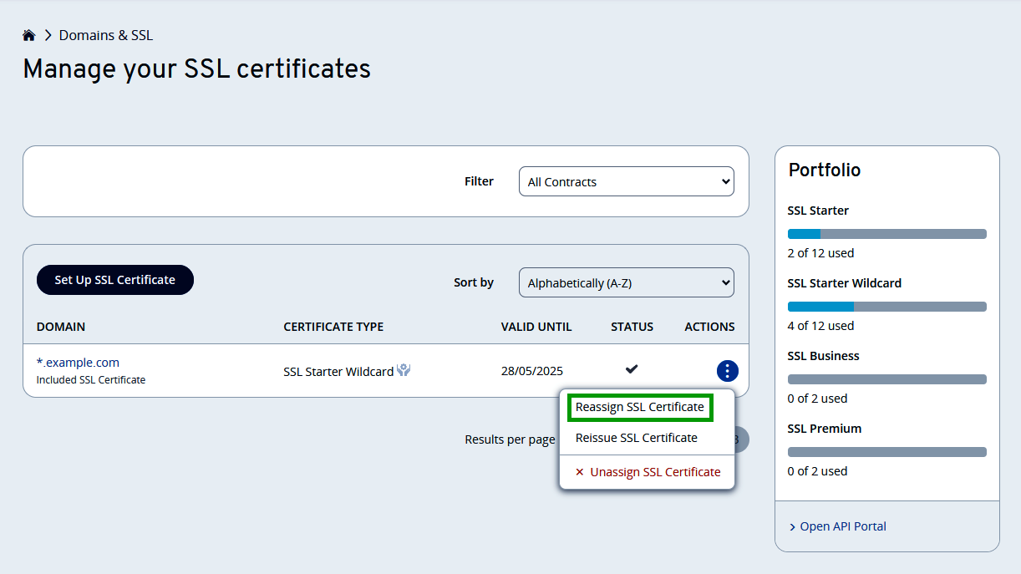Choose Reissue SSL Certificate
The width and height of the screenshot is (1021, 574).
[x=636, y=438]
